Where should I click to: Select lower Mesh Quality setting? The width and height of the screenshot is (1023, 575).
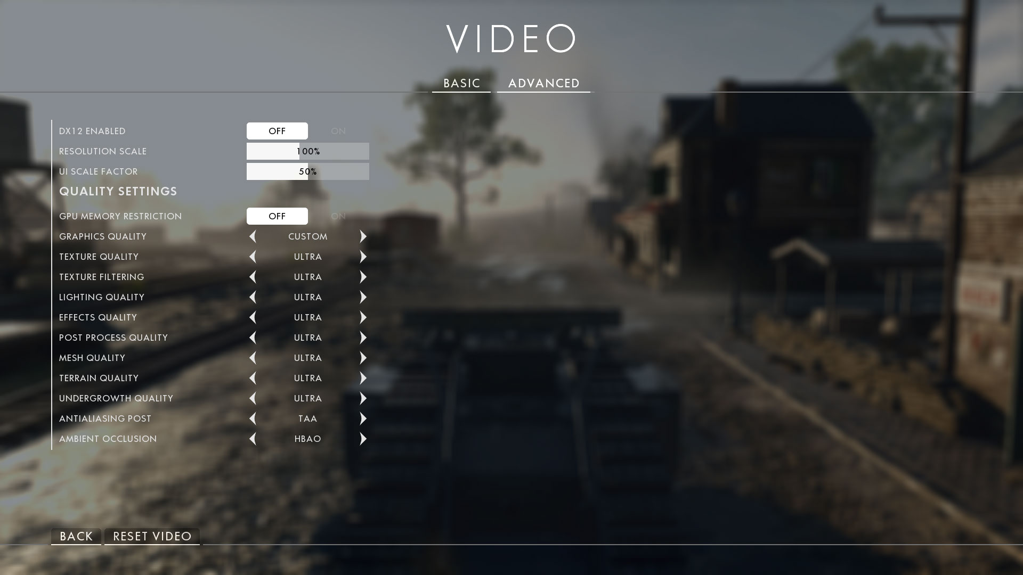(x=252, y=357)
